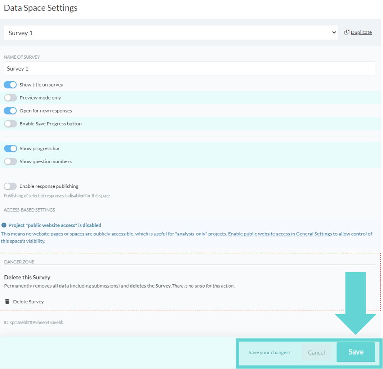Enable Preview mode only switch
Viewport: 383px width, 369px height.
pos(10,98)
